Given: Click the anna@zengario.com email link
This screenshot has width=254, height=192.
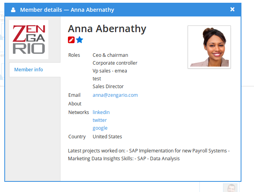Looking at the screenshot, I should pyautogui.click(x=115, y=95).
